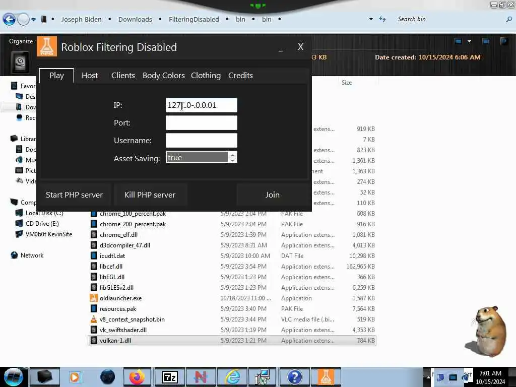Open Internet Explorer from taskbar
The height and width of the screenshot is (387, 516).
pos(233,377)
